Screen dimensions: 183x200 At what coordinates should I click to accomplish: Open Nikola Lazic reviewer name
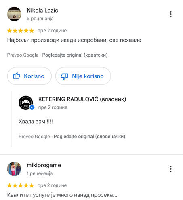pyautogui.click(x=42, y=11)
